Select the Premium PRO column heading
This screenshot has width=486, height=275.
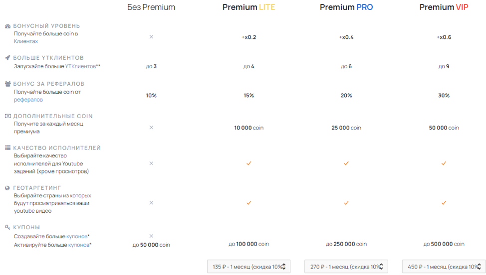tap(346, 7)
